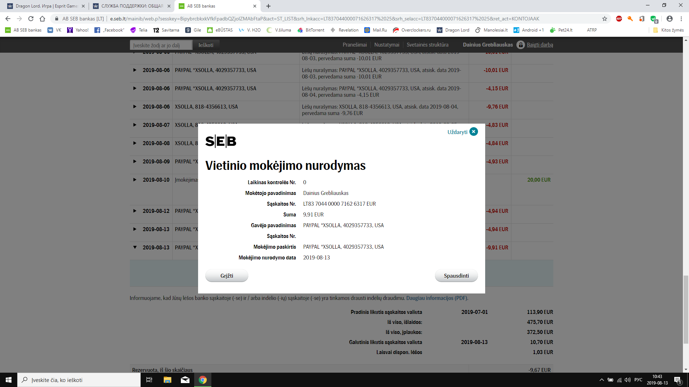Open the Facebook bookmark
The height and width of the screenshot is (387, 689).
pyautogui.click(x=109, y=30)
